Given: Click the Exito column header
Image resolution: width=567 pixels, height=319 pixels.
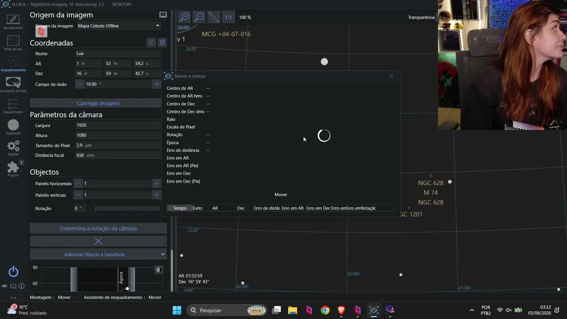Looking at the screenshot, I should [x=198, y=208].
